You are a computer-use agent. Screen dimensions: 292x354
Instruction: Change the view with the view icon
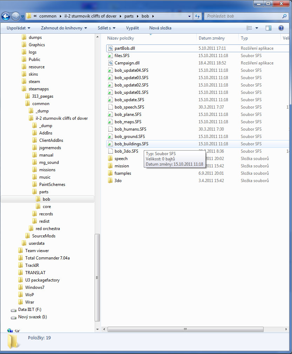[249, 28]
